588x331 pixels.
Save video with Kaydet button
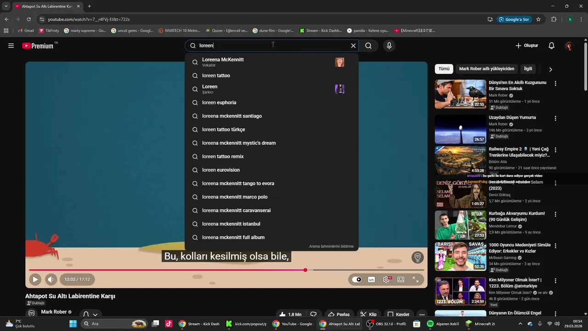[x=399, y=314]
